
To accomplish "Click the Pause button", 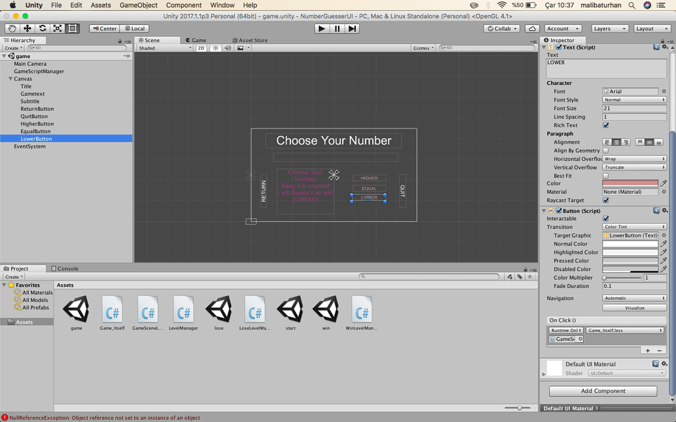I will [x=337, y=28].
